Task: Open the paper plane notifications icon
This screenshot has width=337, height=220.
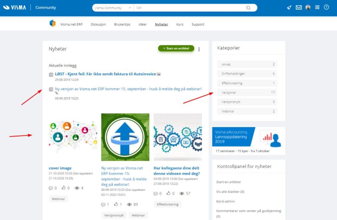Action: click(289, 7)
